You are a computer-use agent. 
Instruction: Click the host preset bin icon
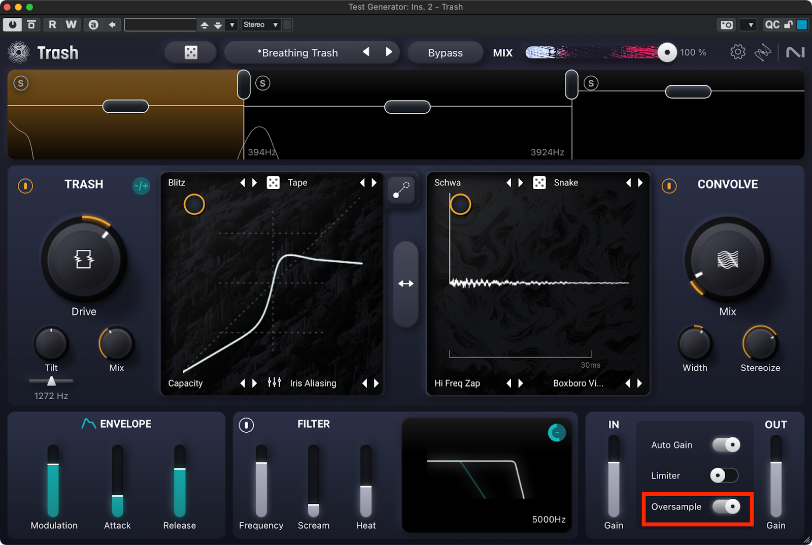click(31, 24)
